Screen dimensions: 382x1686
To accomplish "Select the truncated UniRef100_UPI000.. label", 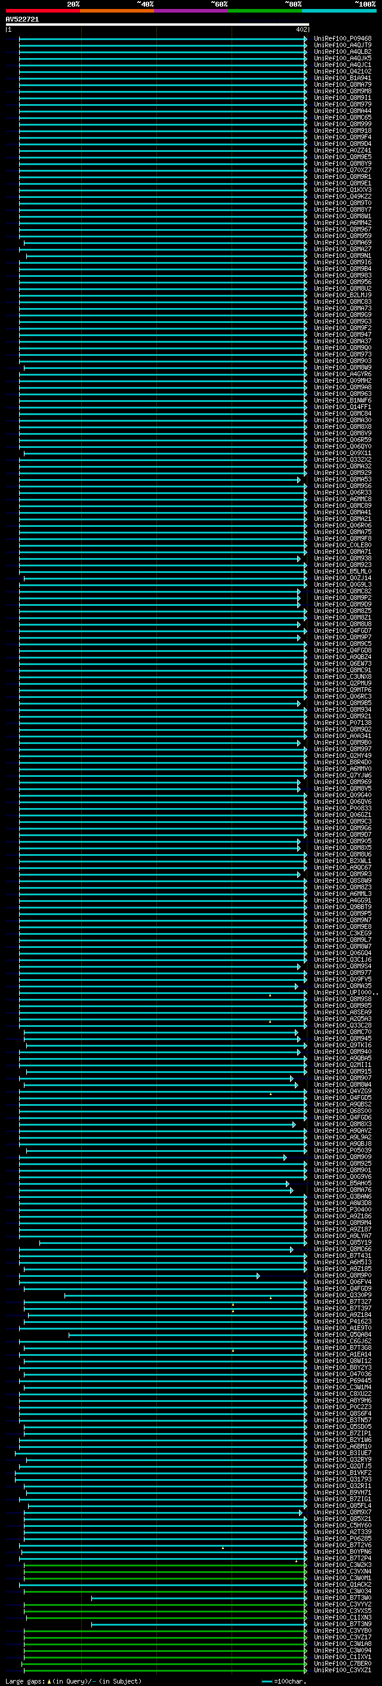I will 346,993.
